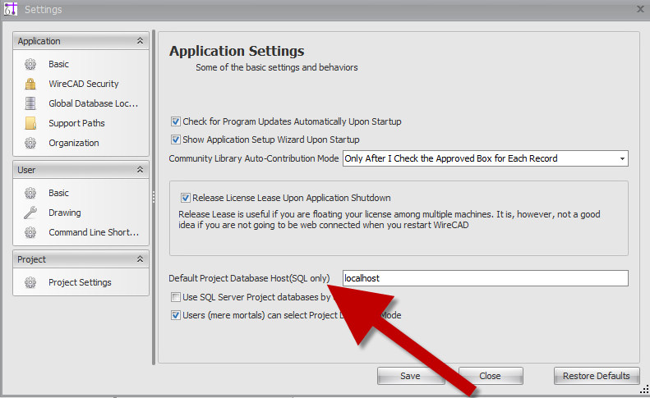The image size is (650, 398).
Task: Click the gear icon beside Project Settings
Action: point(30,282)
